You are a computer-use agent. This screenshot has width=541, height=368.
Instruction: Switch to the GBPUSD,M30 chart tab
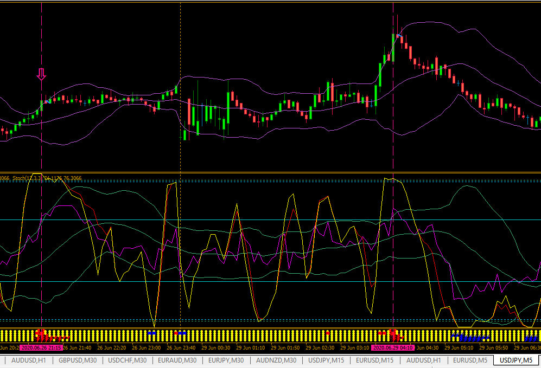tap(78, 360)
